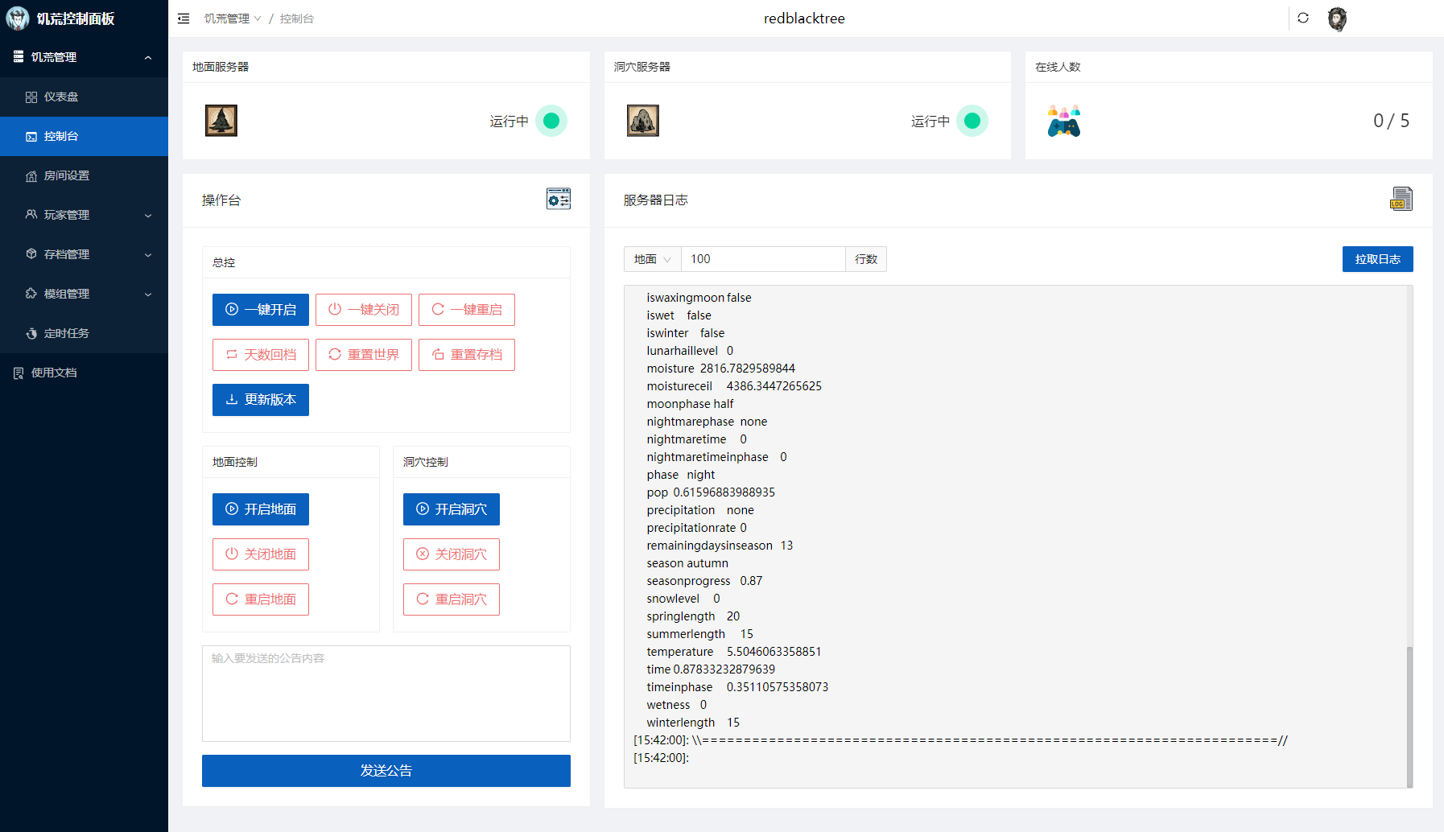
Task: Toggle the cave server running status indicator
Action: [x=972, y=121]
